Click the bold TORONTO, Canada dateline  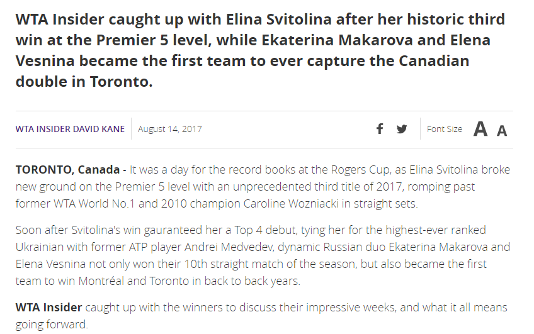(68, 169)
